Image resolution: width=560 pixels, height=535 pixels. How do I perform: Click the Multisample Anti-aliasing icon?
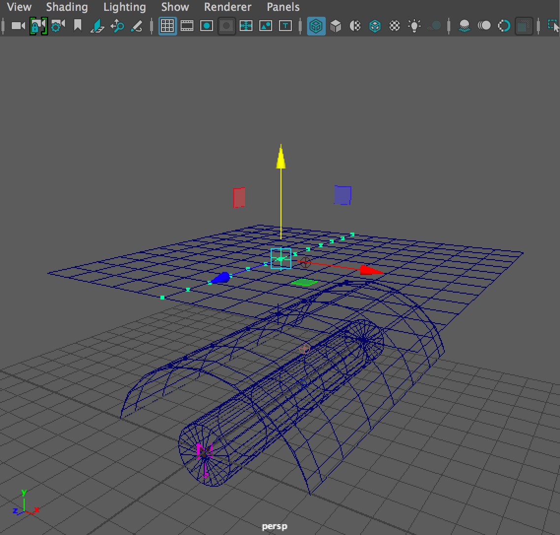[503, 26]
